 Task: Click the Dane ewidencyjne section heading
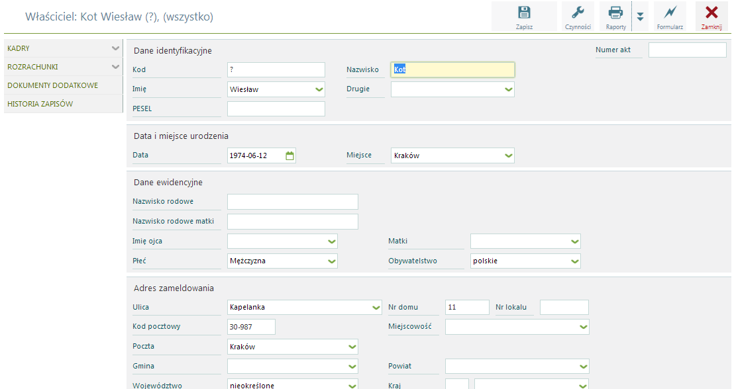(168, 183)
